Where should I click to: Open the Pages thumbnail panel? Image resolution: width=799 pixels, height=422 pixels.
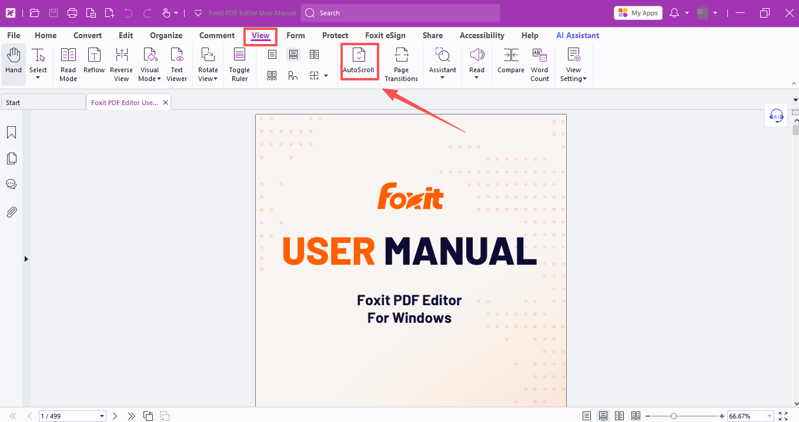click(x=11, y=158)
